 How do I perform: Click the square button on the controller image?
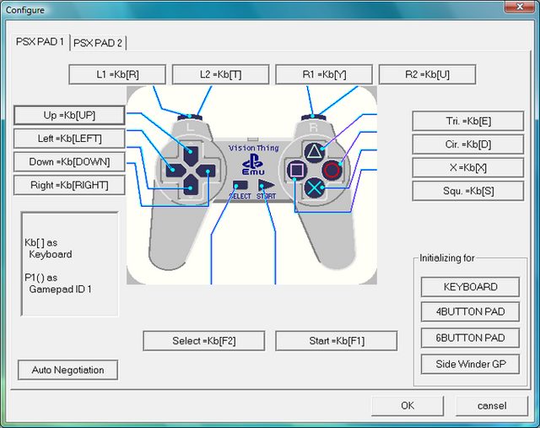point(296,171)
